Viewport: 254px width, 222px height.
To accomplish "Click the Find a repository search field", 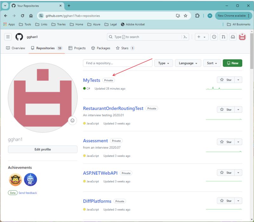I will 117,63.
